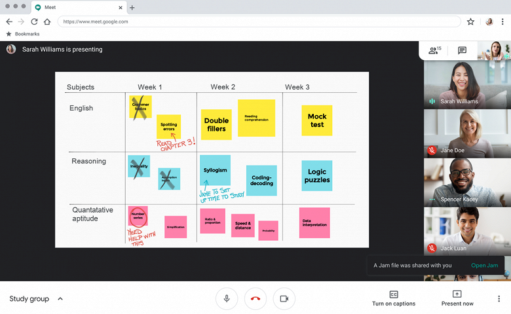Open the chat messages panel
Image resolution: width=511 pixels, height=314 pixels.
coord(462,50)
